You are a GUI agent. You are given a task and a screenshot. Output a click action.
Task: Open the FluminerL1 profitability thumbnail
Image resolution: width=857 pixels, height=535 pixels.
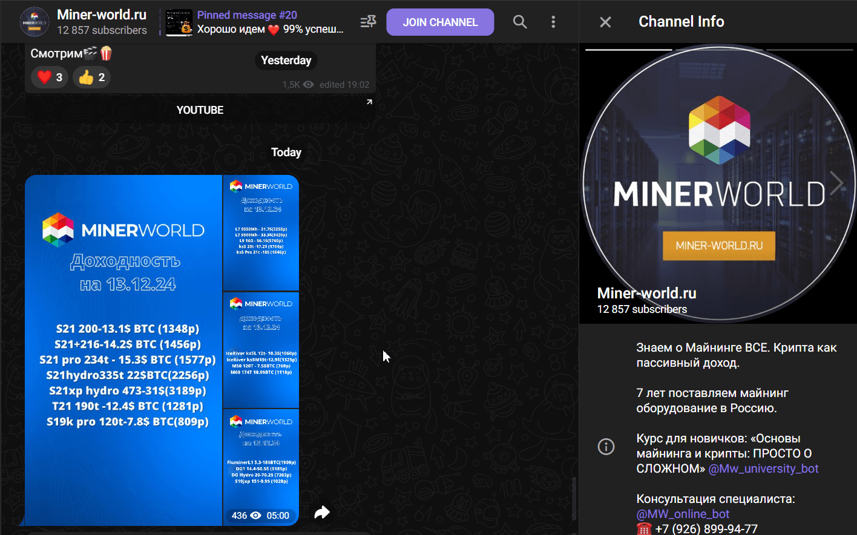pos(261,467)
